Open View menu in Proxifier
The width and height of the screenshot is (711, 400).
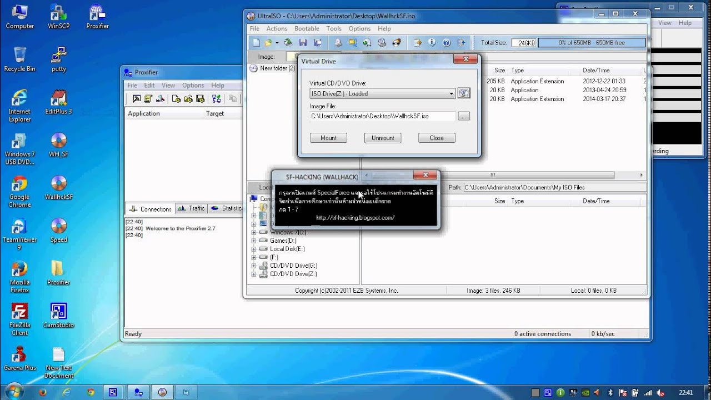point(168,86)
